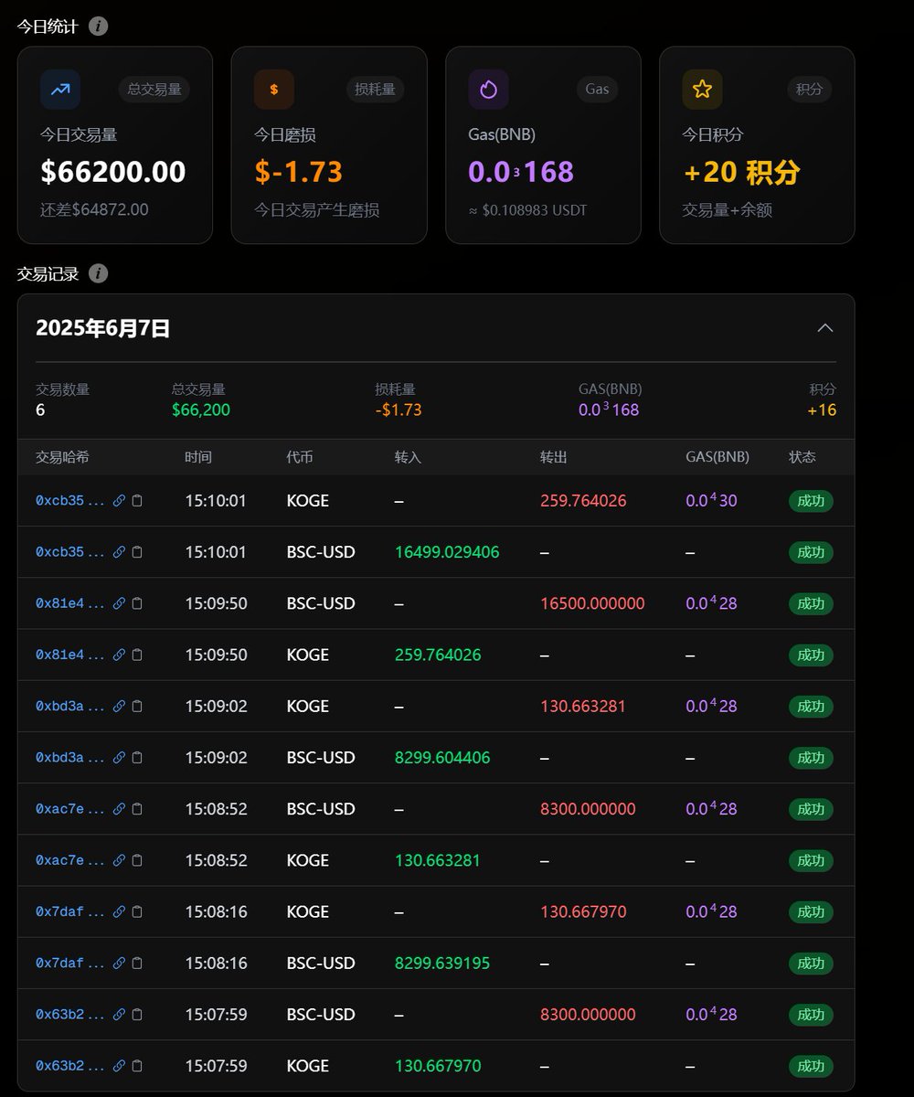Open link icon on 0xbd3a KOGE row
This screenshot has width=914, height=1097.
pos(119,706)
